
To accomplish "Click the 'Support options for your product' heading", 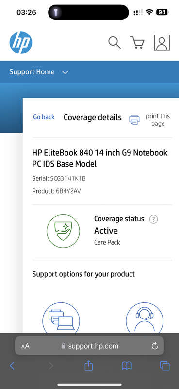I will click(x=83, y=274).
